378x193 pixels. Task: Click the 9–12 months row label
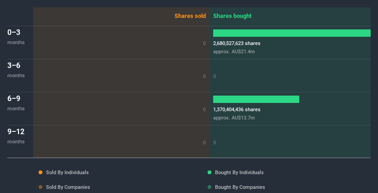click(x=16, y=136)
